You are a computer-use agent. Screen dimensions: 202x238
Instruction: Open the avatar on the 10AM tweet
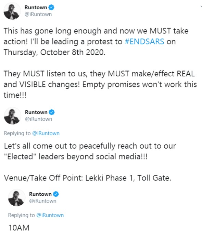17,198
